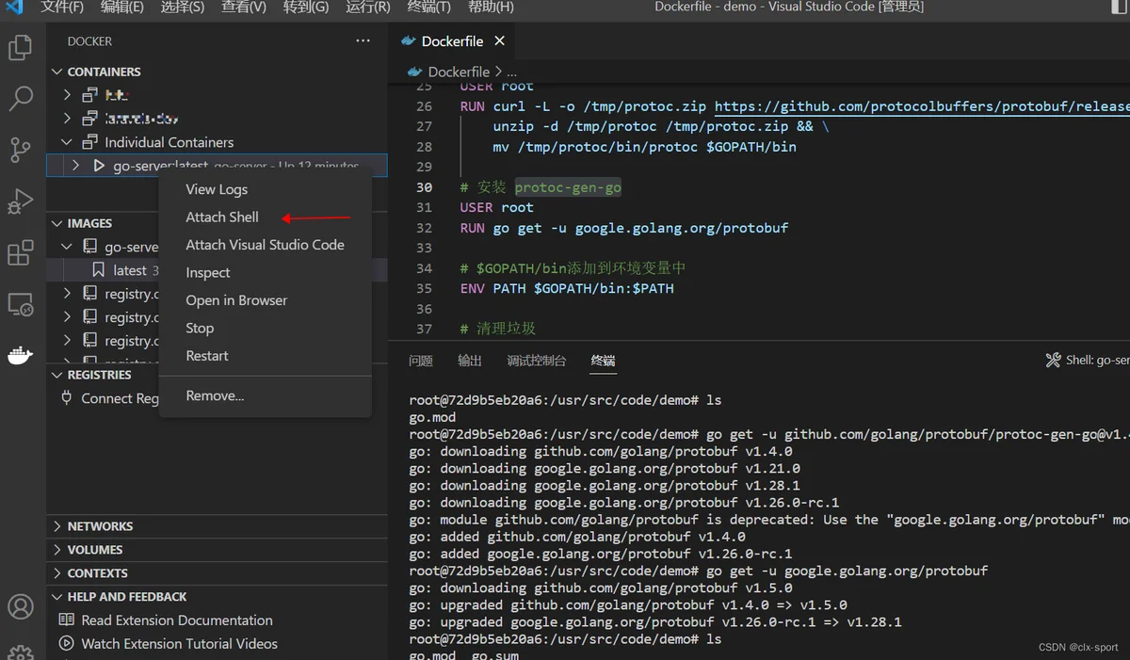Click the ENV PATH line in editor
The width and height of the screenshot is (1130, 660).
coord(567,288)
